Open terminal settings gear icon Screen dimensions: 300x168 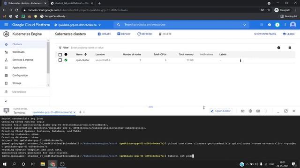(x=250, y=111)
